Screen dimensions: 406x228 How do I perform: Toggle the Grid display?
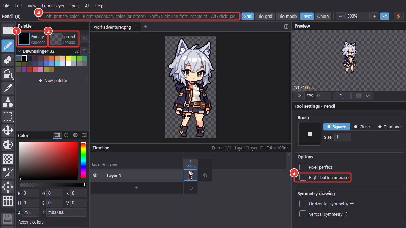coord(247,16)
